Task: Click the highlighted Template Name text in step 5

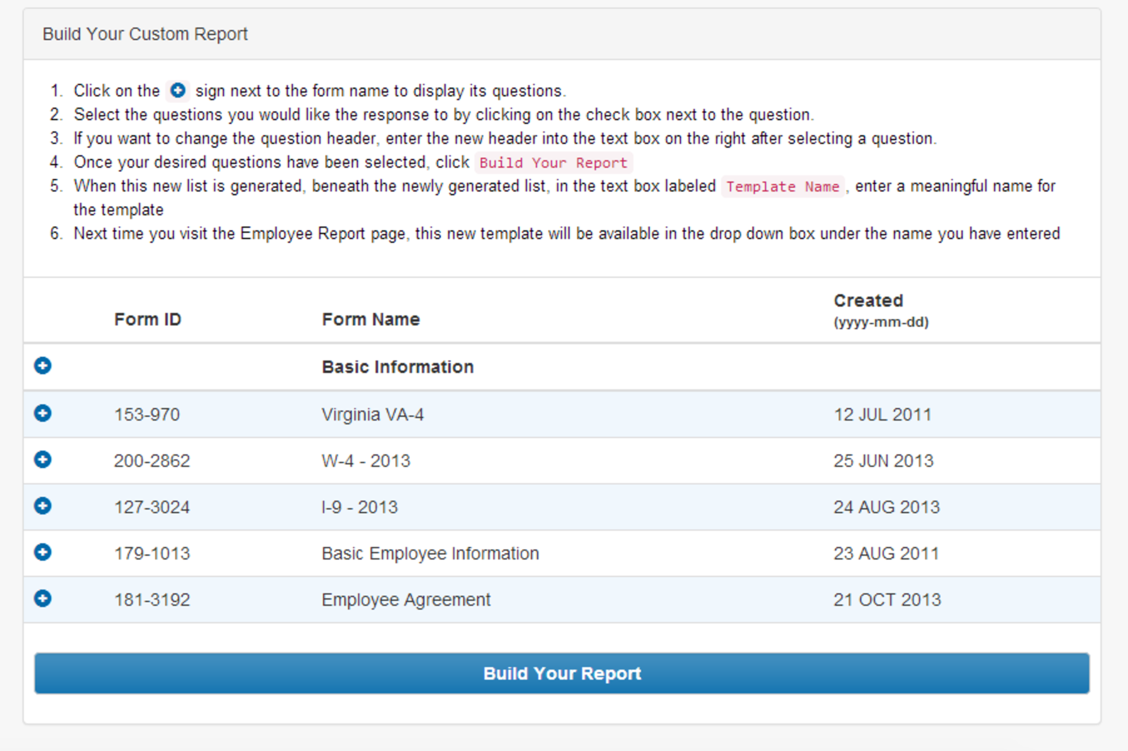Action: coord(782,186)
